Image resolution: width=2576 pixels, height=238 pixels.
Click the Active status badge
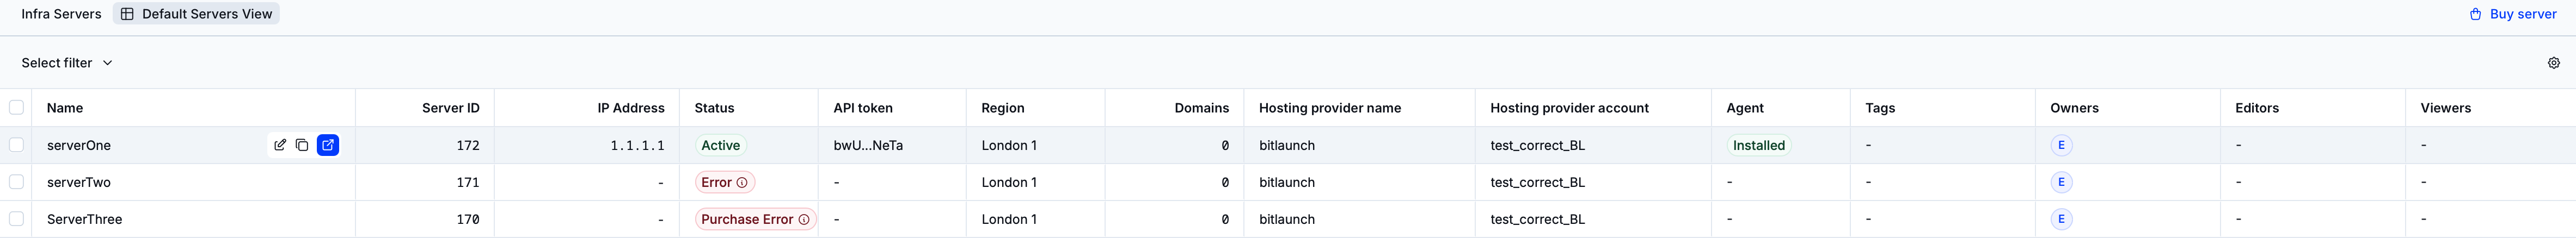721,145
